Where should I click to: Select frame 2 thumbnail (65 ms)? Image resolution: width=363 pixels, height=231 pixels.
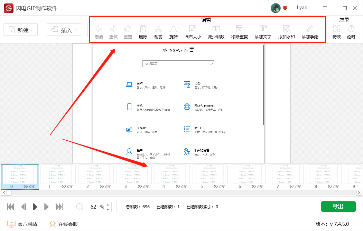pos(96,177)
